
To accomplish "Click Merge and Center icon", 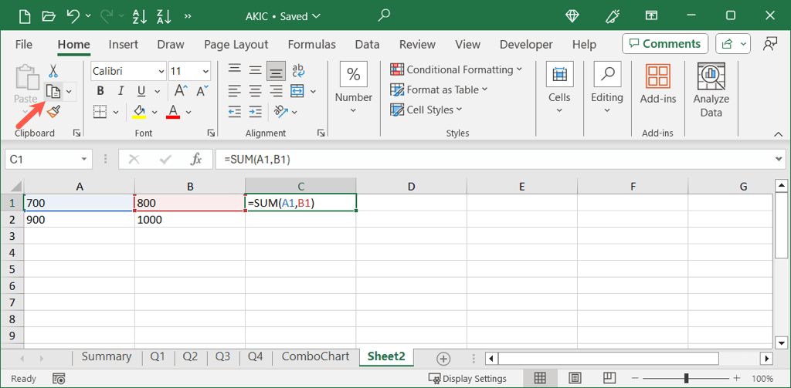I will (297, 91).
